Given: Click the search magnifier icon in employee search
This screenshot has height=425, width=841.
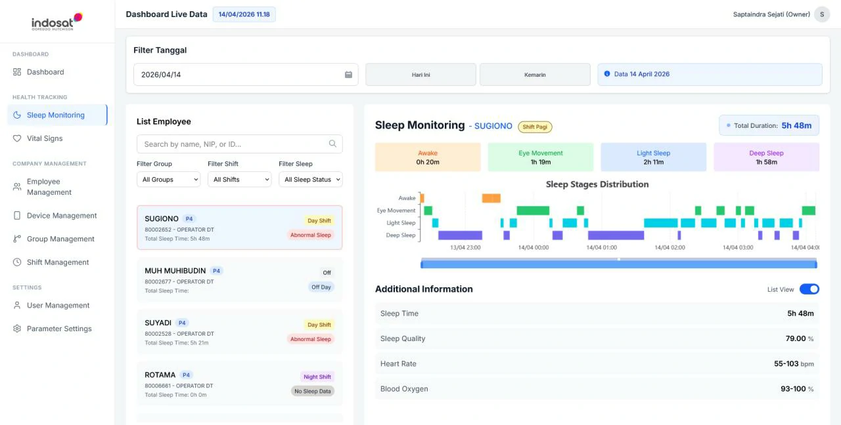Looking at the screenshot, I should coord(332,144).
